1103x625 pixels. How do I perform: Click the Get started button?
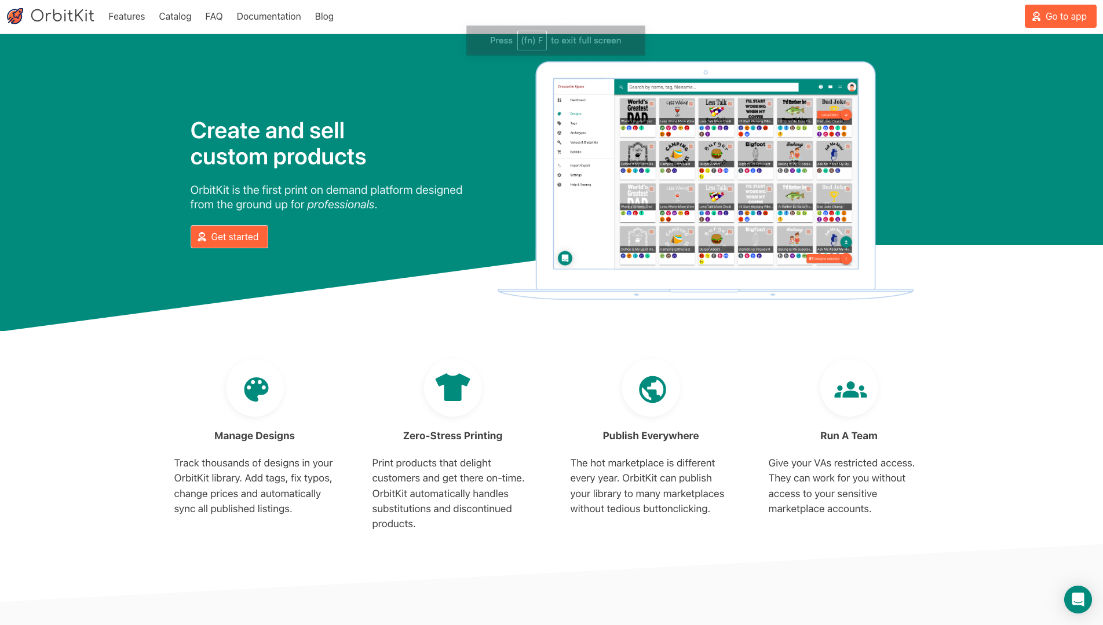coord(229,237)
